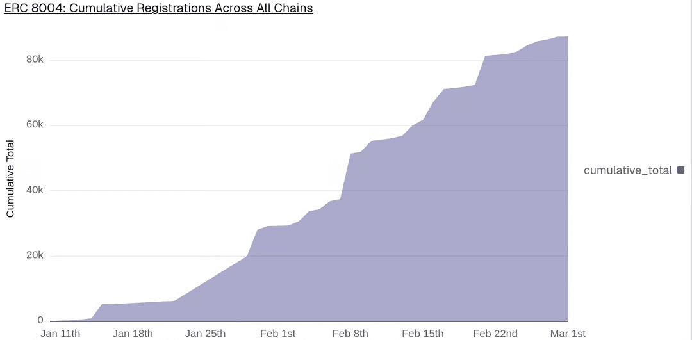Screen dimensions: 692x340
Task: Click the Cumulative Total axis title
Action: coord(10,180)
